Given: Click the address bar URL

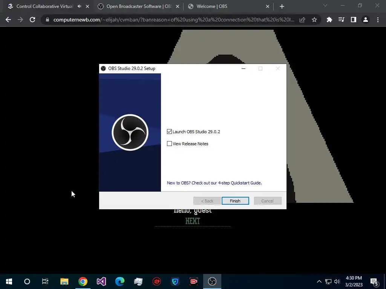Looking at the screenshot, I should pyautogui.click(x=174, y=20).
